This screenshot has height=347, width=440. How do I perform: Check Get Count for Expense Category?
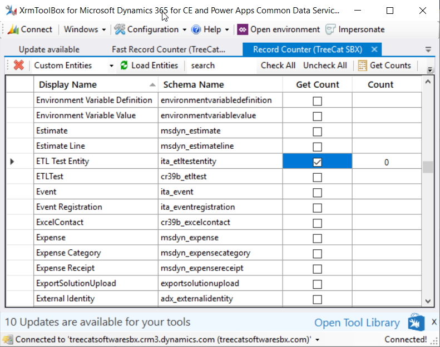pyautogui.click(x=317, y=254)
